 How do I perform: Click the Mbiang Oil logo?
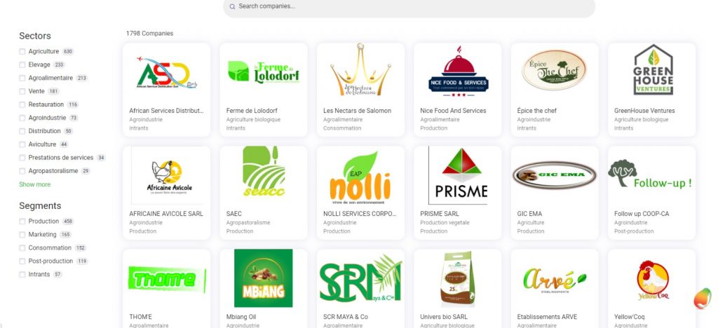pyautogui.click(x=264, y=278)
